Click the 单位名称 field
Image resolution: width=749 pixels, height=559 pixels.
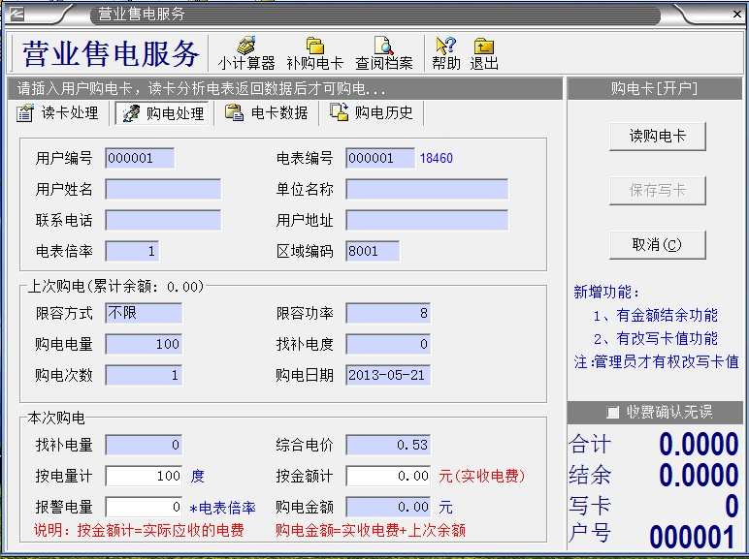tap(427, 189)
